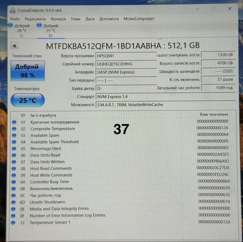Viewport: 243px width, 242px height.
Task: Click the CrystalDiskInfo title bar app icon
Action: tap(13, 11)
